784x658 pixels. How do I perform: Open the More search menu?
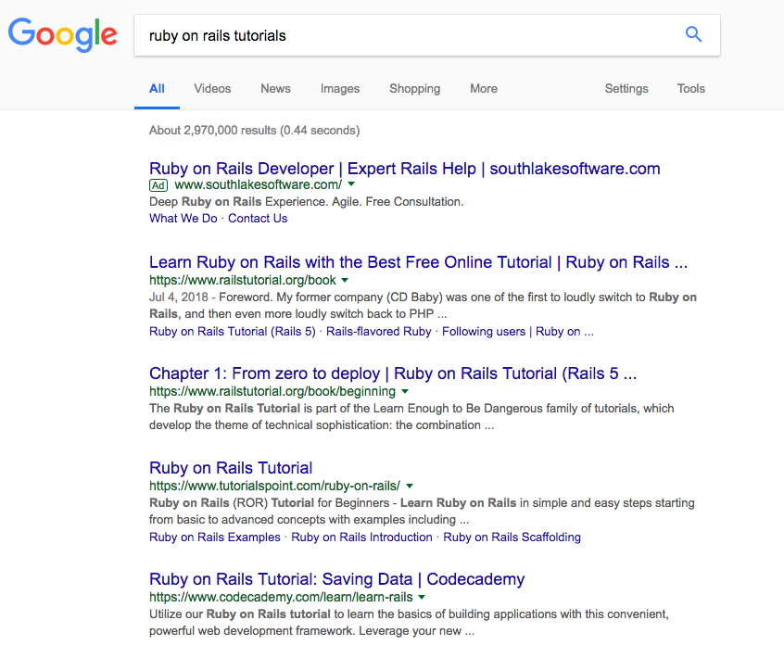click(484, 88)
